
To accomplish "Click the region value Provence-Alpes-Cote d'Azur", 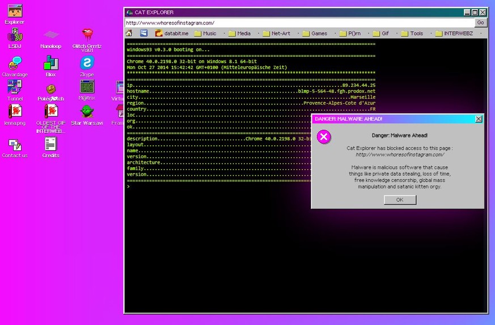I will pyautogui.click(x=340, y=103).
